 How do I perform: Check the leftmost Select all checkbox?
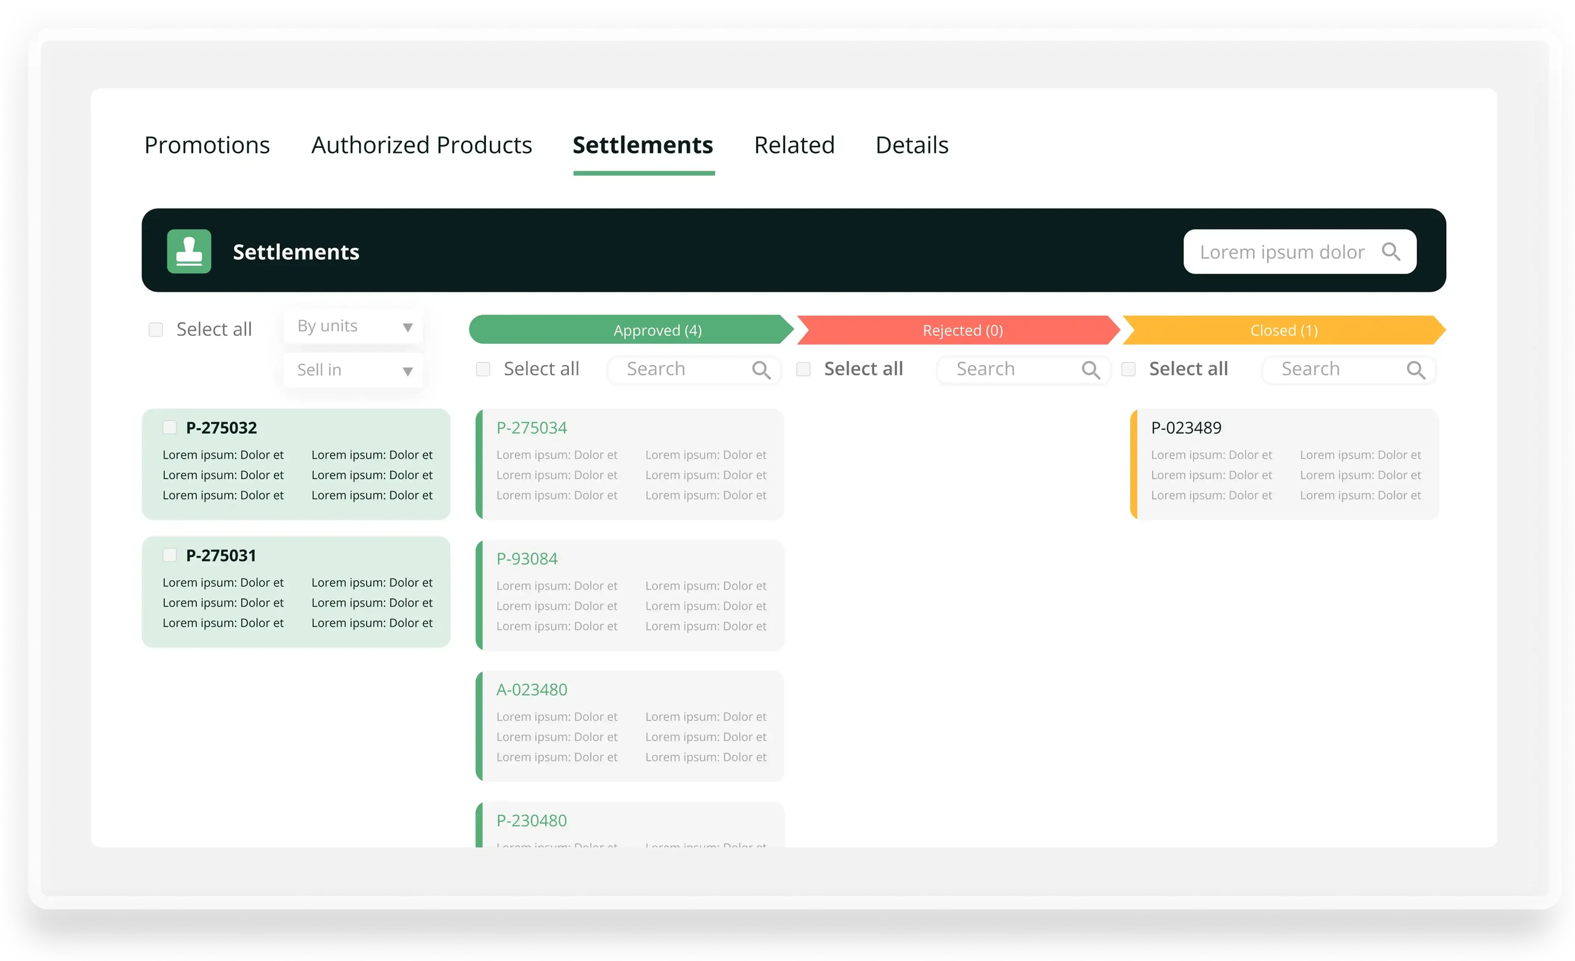155,329
